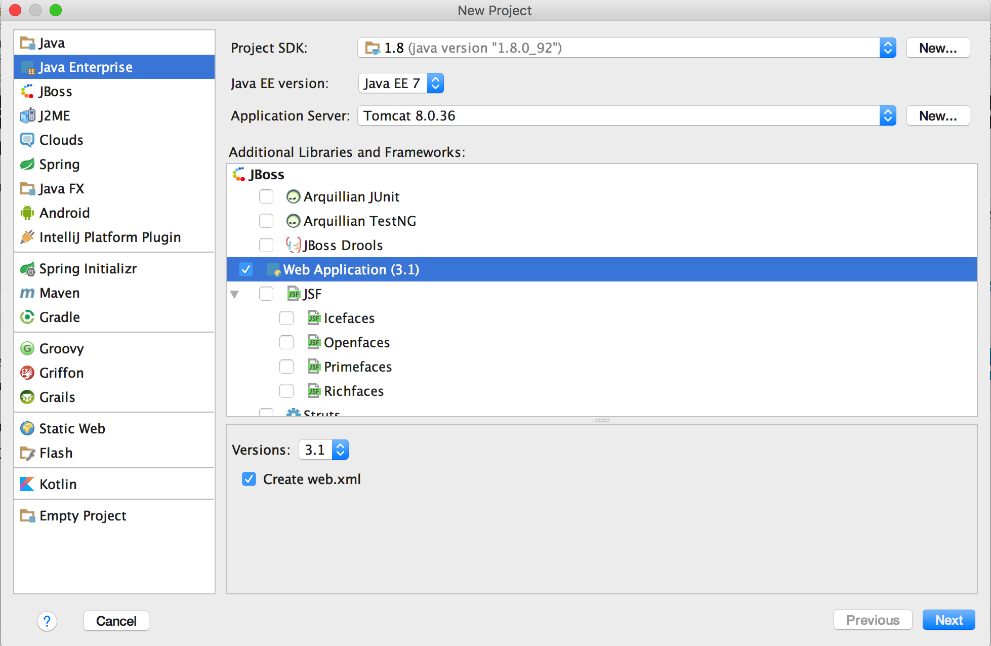Tick the JBoss Drools checkbox
This screenshot has width=991, height=646.
(x=266, y=246)
